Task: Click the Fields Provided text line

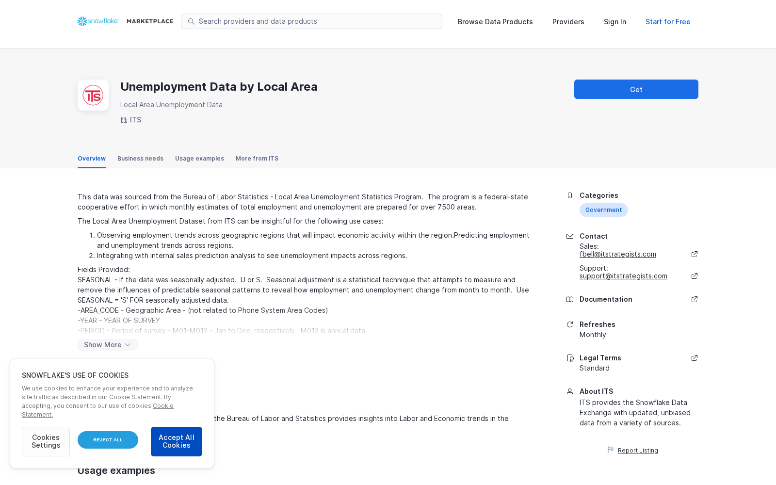Action: 104,270
